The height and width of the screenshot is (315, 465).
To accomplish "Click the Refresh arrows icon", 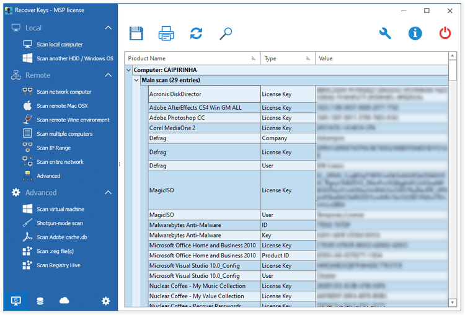I will click(x=196, y=33).
